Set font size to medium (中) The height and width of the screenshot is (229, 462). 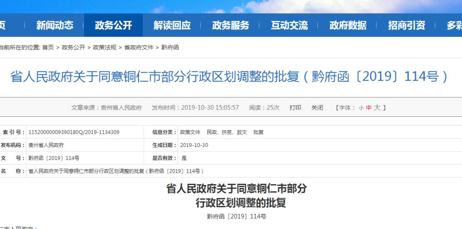368,108
